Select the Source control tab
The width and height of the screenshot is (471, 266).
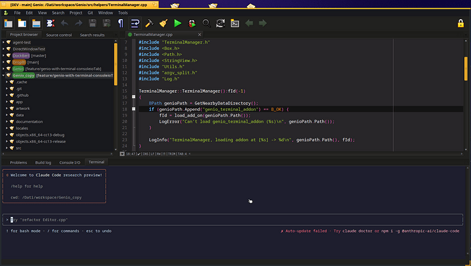(59, 35)
